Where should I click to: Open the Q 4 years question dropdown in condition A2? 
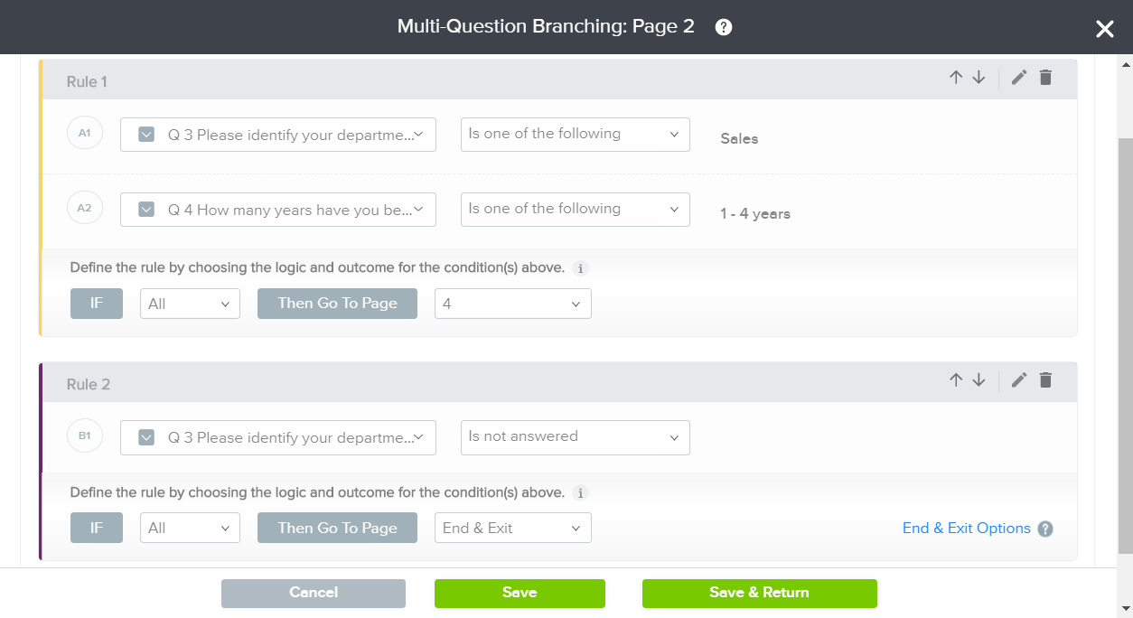tap(278, 210)
